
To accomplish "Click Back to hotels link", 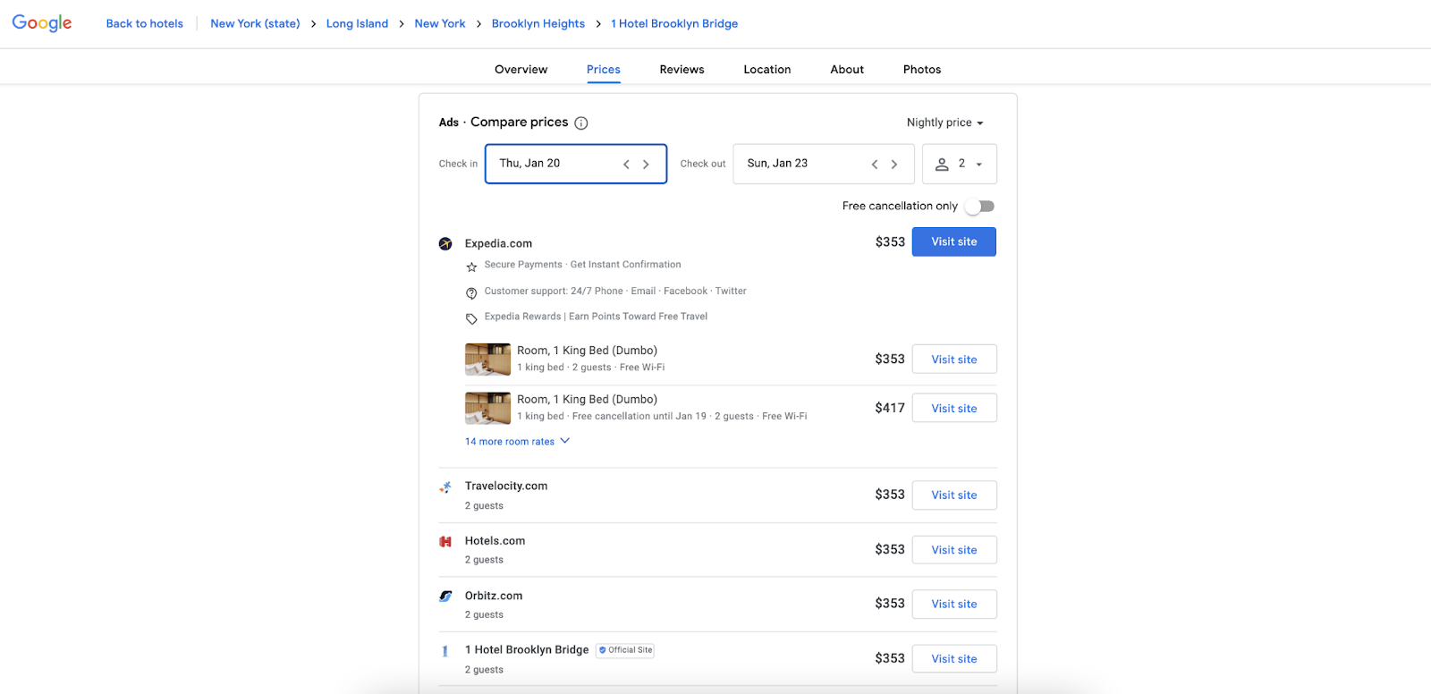I will pyautogui.click(x=145, y=24).
